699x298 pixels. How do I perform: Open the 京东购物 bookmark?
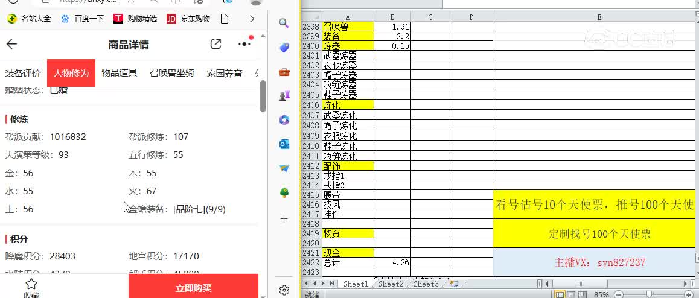(188, 19)
